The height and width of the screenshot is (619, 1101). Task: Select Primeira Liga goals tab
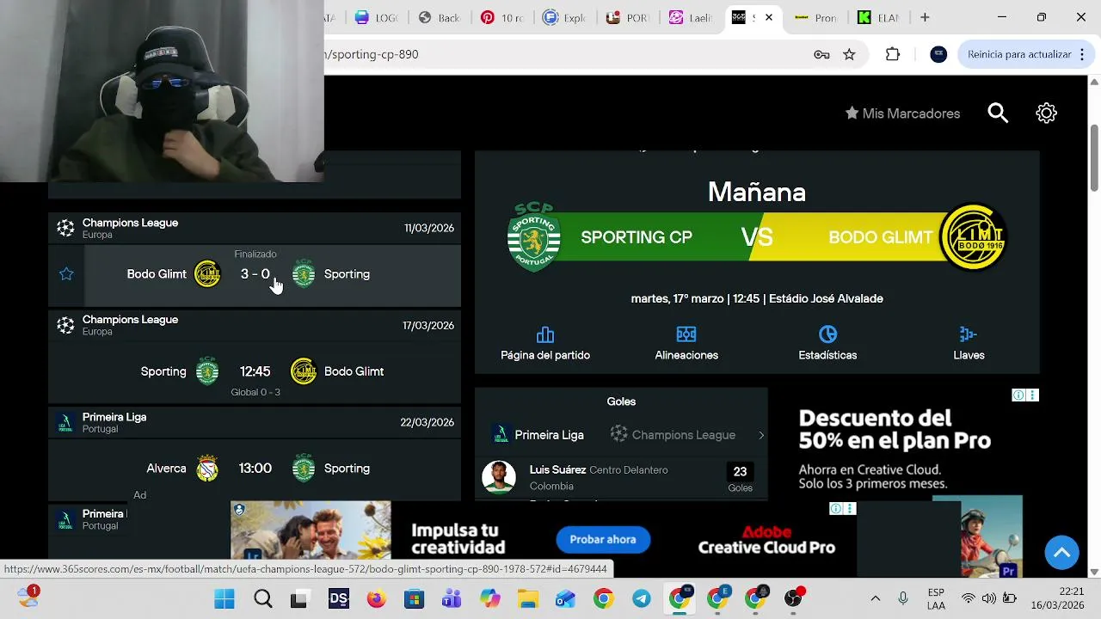click(538, 435)
